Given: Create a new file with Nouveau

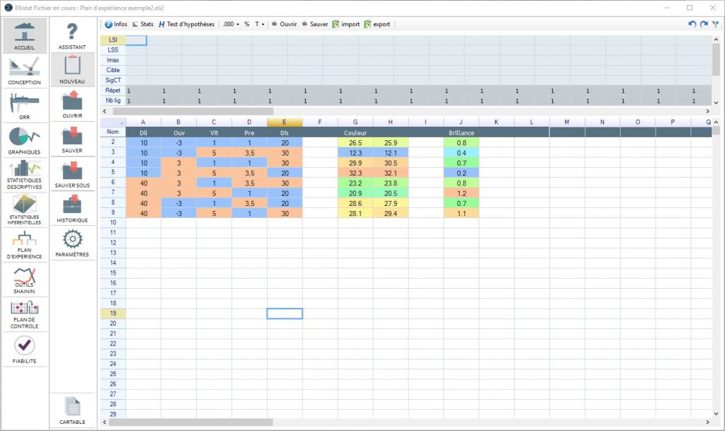Looking at the screenshot, I should (72, 69).
